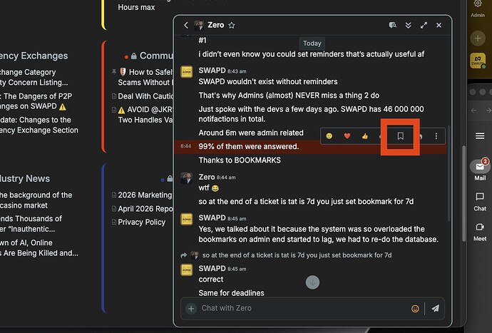
Task: Open 'date: Changes to the' exchange section topic
Action: tap(39, 125)
